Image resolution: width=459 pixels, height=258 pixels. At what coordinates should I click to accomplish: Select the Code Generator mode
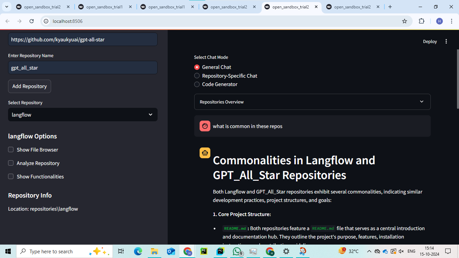[x=216, y=84]
